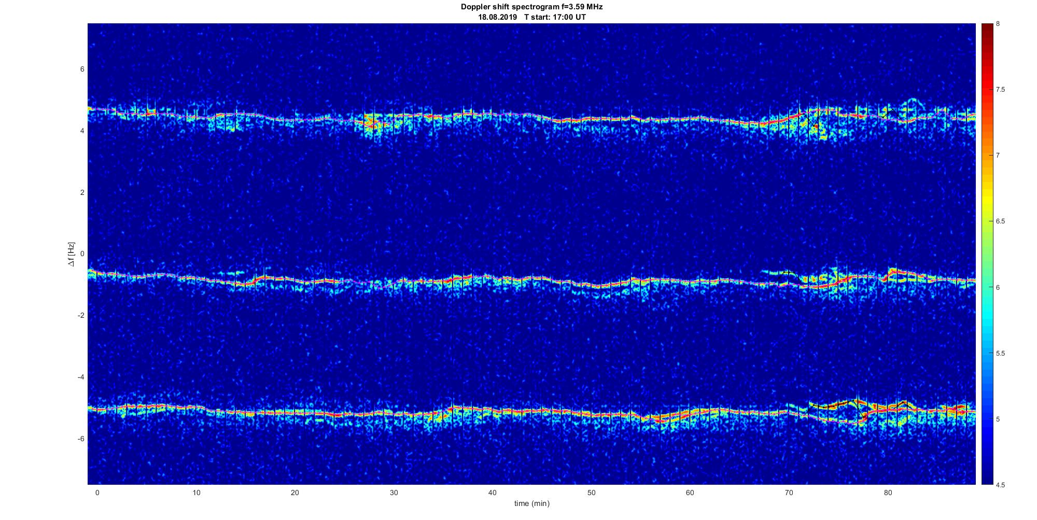Click the x-axis tick label '0'
Image resolution: width=1037 pixels, height=520 pixels.
coord(97,493)
